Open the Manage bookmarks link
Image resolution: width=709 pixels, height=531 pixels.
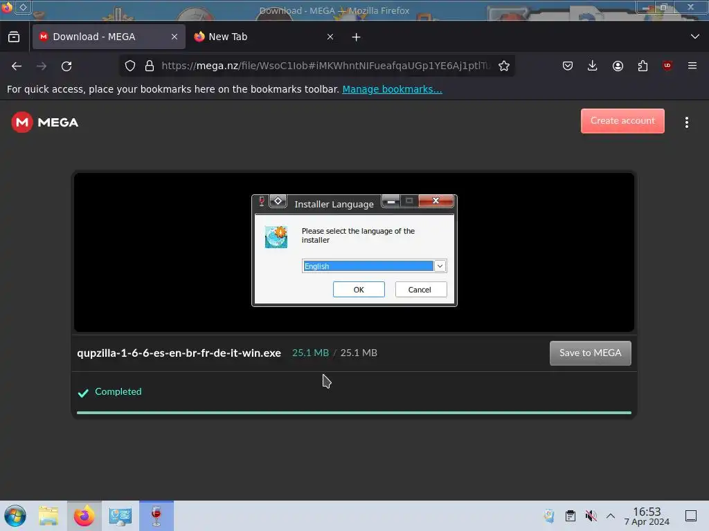[392, 89]
